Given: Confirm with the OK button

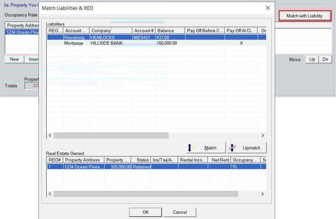Looking at the screenshot, I should coord(146,212).
